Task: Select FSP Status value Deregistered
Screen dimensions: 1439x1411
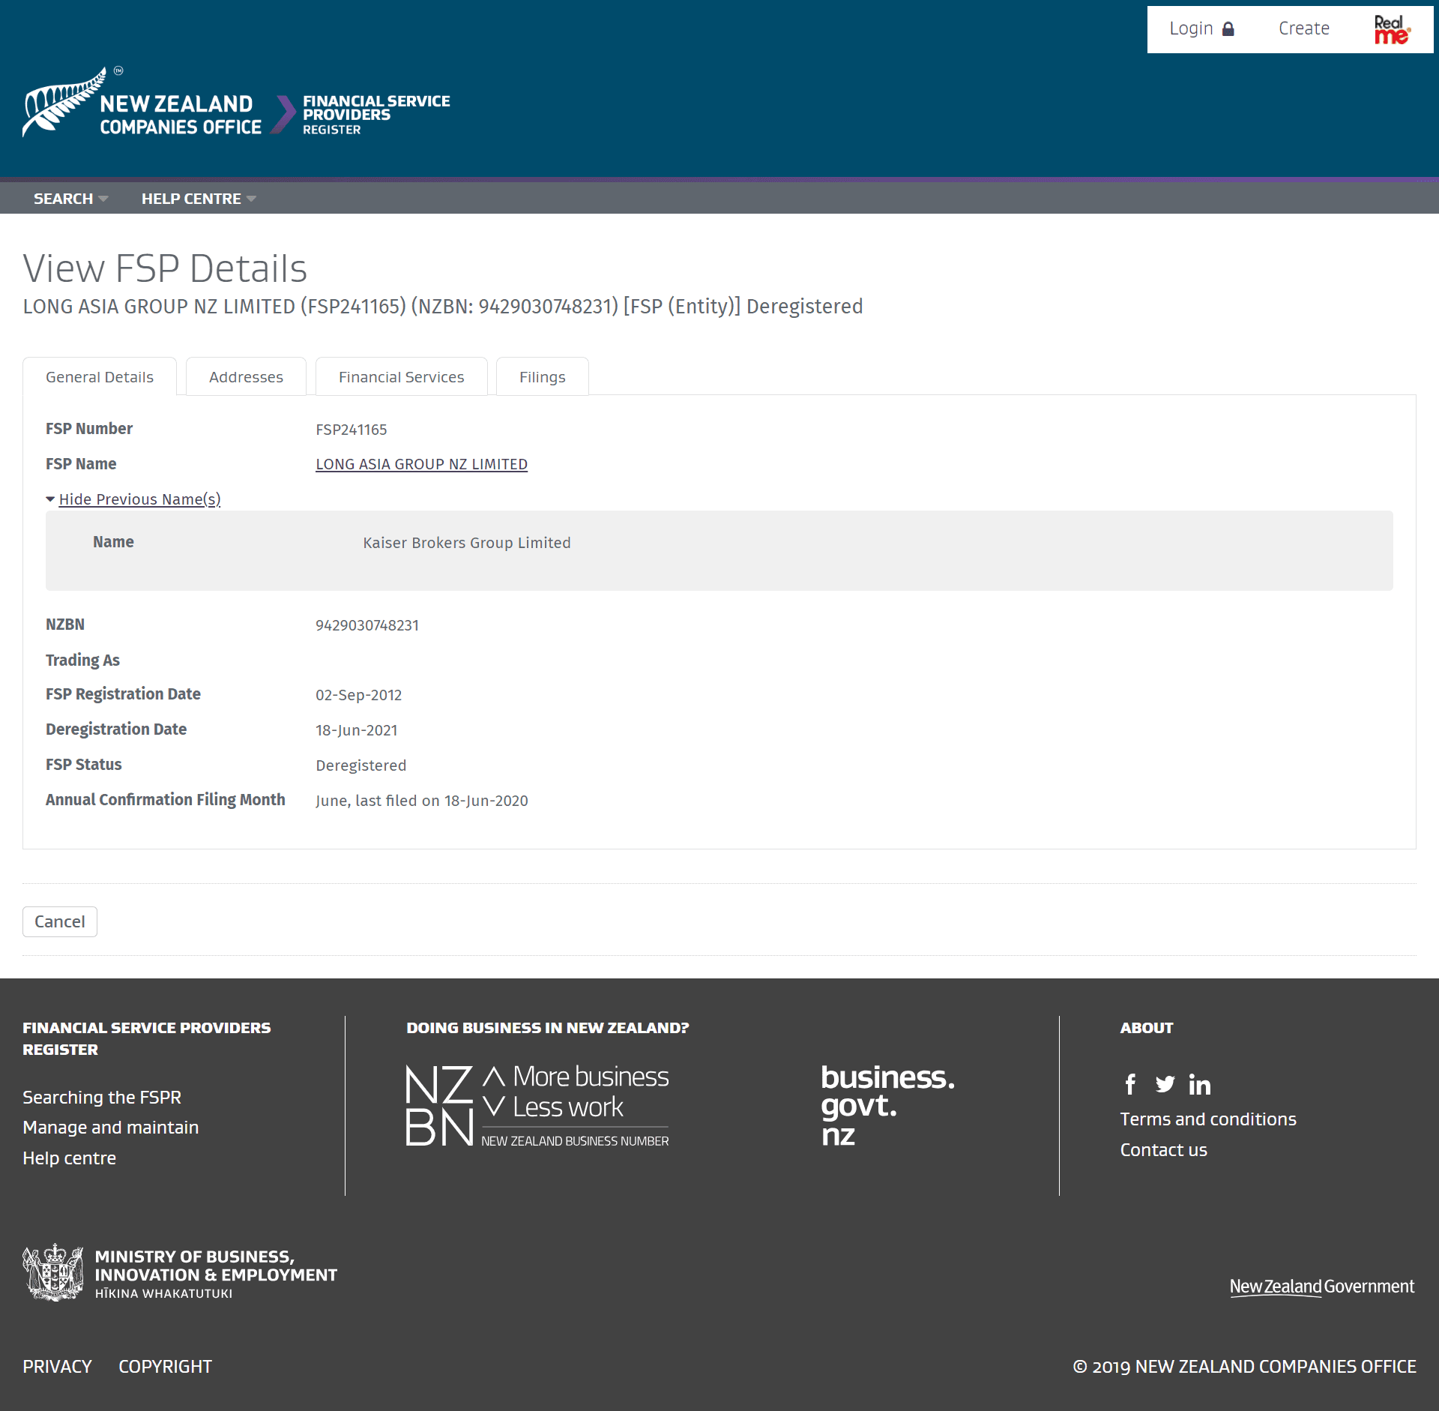Action: click(x=360, y=765)
